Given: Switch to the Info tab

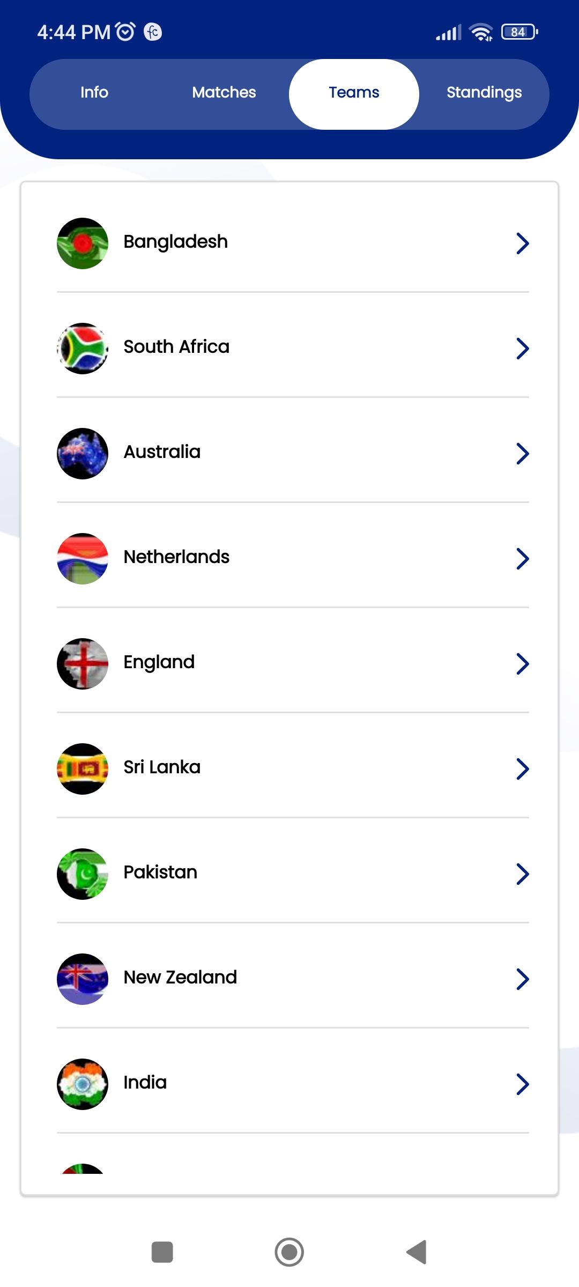Looking at the screenshot, I should (94, 93).
